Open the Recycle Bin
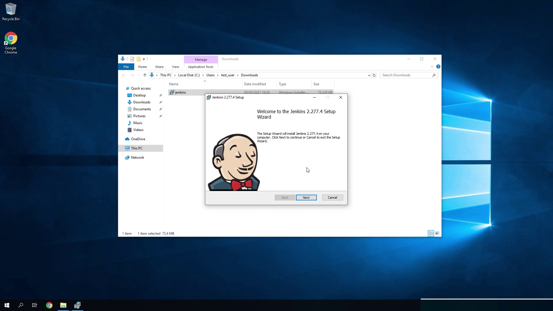 (x=11, y=12)
